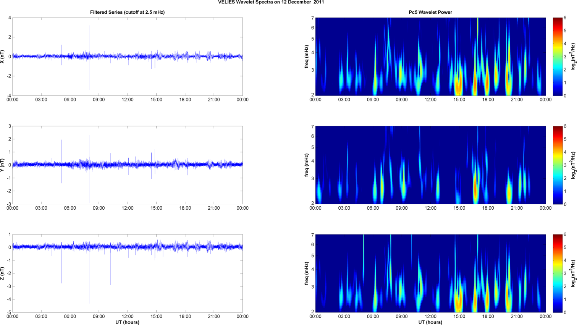
Task: Click 'UT (hours)' label under the Z wavelet spectrogram
Action: [430, 322]
